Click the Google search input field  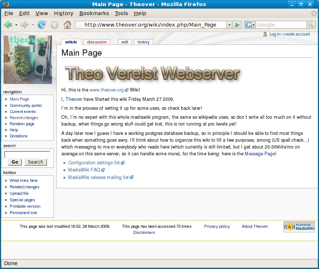281,25
